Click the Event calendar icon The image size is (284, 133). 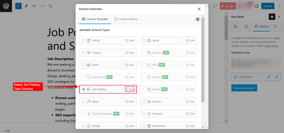coord(88,65)
